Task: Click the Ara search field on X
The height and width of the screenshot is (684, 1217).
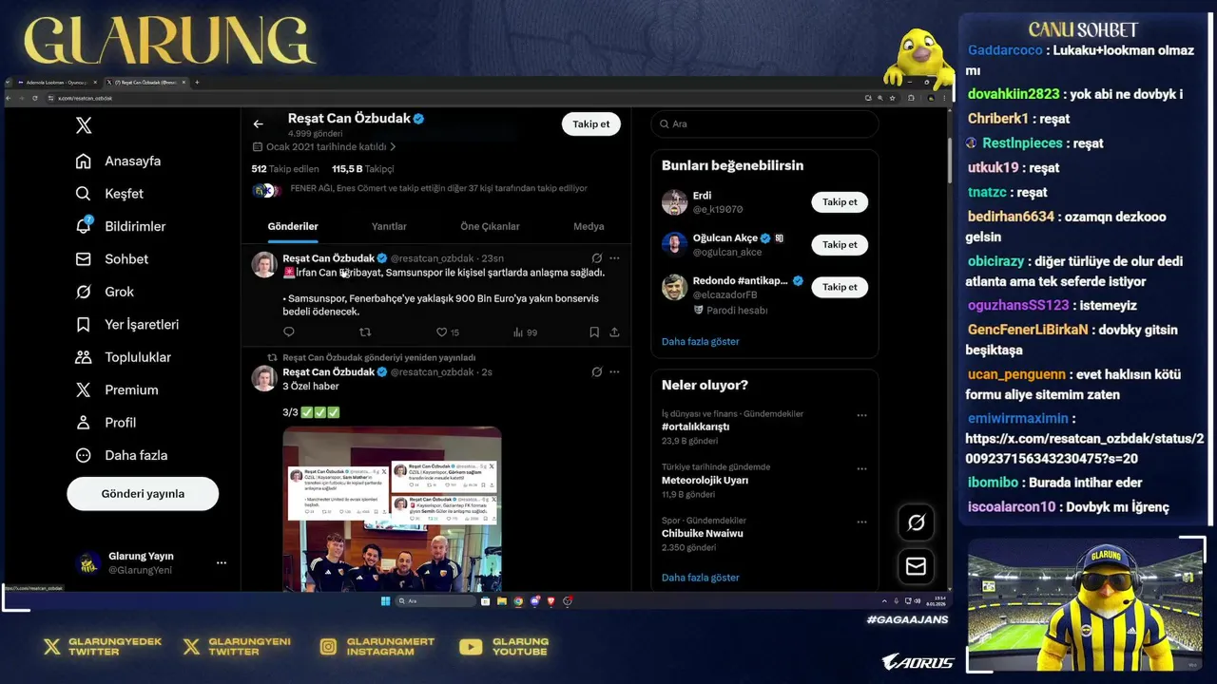Action: 764,124
